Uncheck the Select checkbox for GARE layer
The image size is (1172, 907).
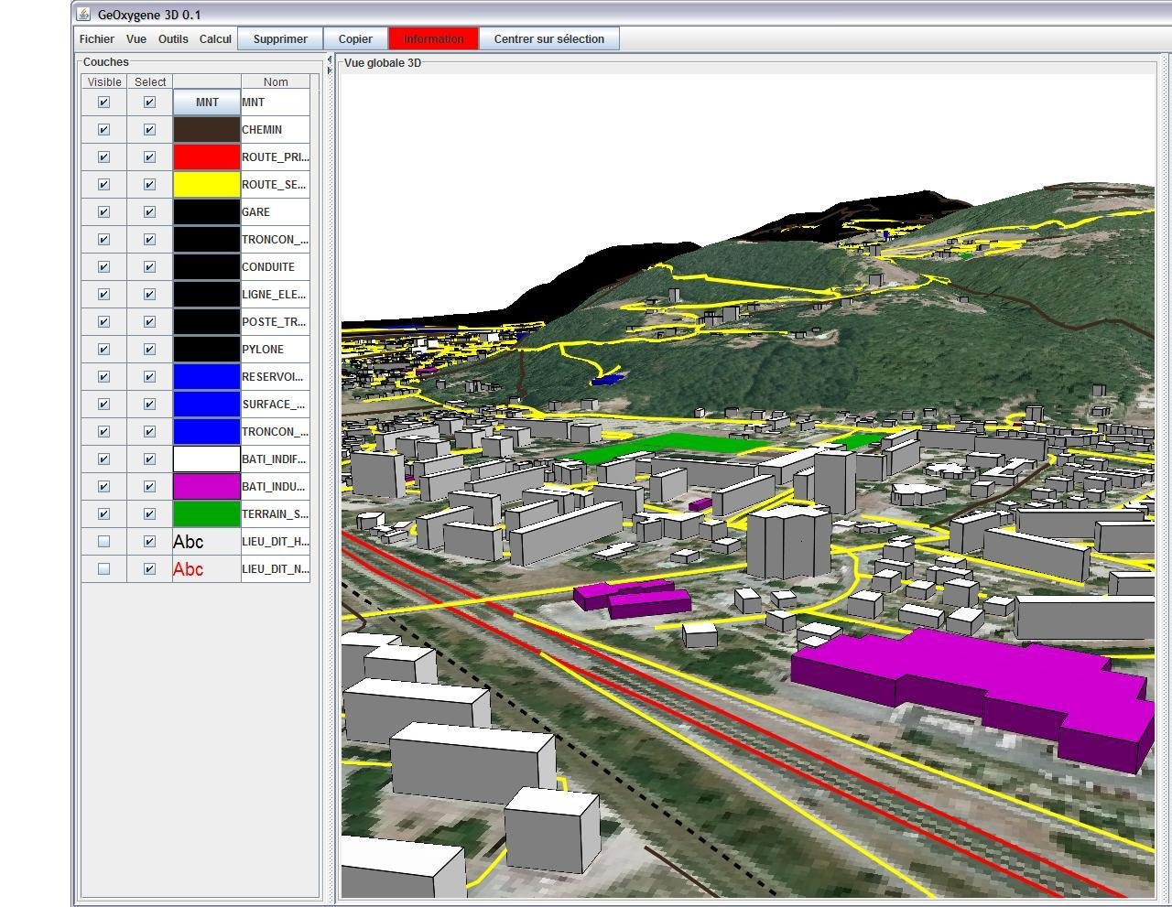(x=149, y=212)
